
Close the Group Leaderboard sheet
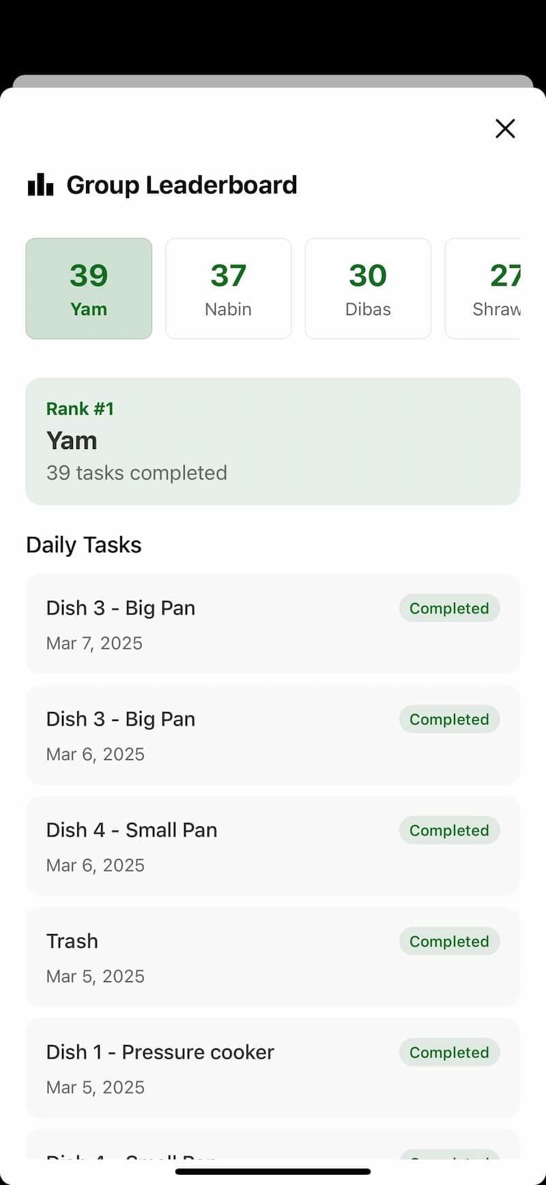tap(505, 128)
